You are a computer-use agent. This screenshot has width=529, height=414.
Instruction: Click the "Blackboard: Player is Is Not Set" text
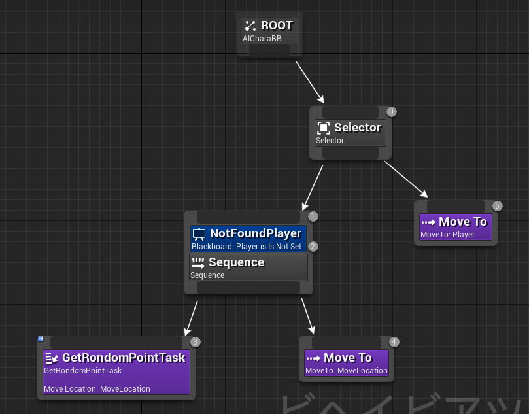click(x=247, y=247)
